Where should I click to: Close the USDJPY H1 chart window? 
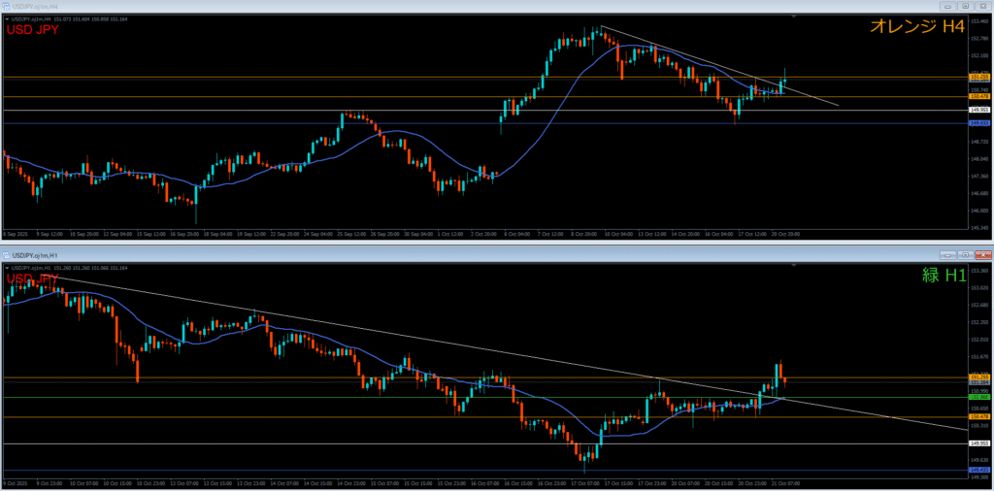[x=981, y=255]
